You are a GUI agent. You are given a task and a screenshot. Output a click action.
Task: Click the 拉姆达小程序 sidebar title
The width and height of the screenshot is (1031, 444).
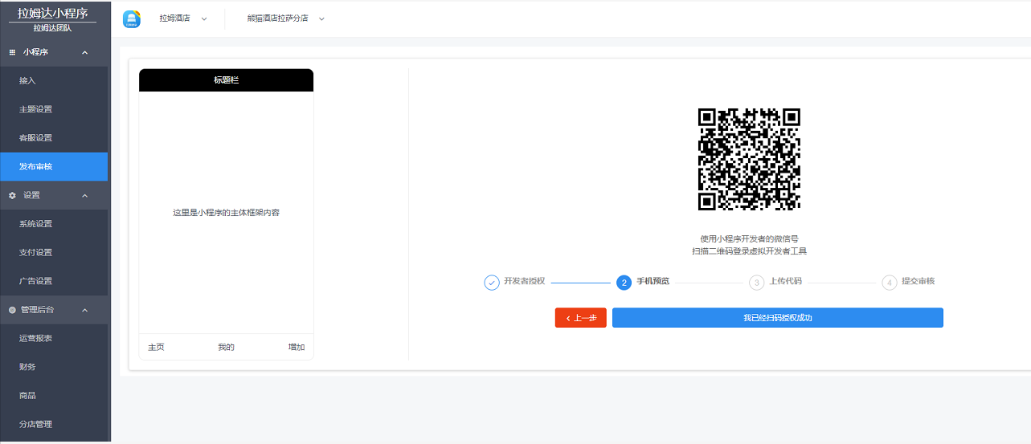pyautogui.click(x=53, y=13)
